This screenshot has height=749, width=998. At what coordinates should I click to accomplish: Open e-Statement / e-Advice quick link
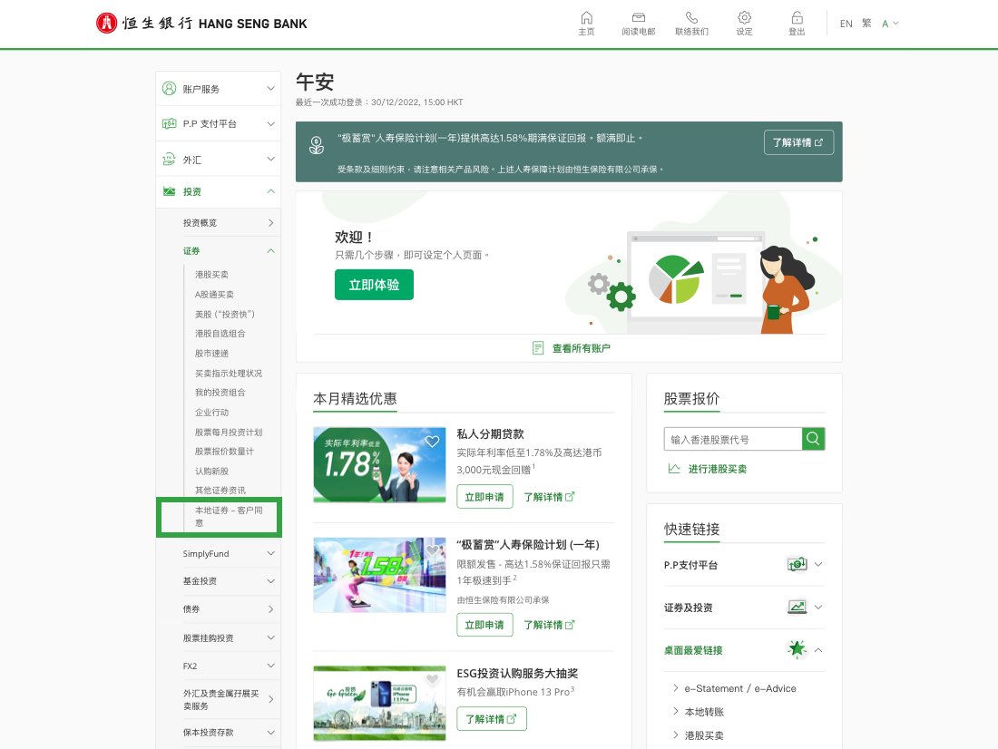tap(740, 688)
